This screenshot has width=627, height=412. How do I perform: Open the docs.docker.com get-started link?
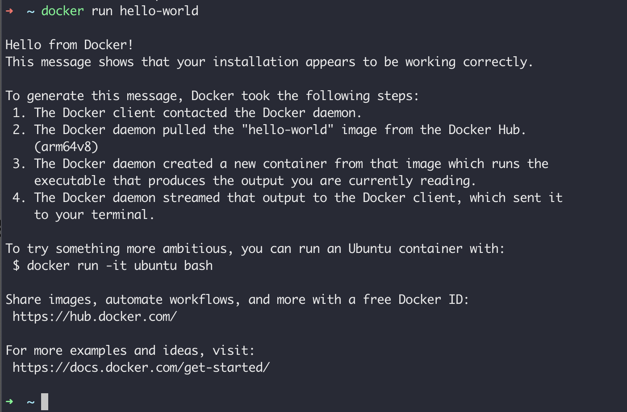pos(141,367)
